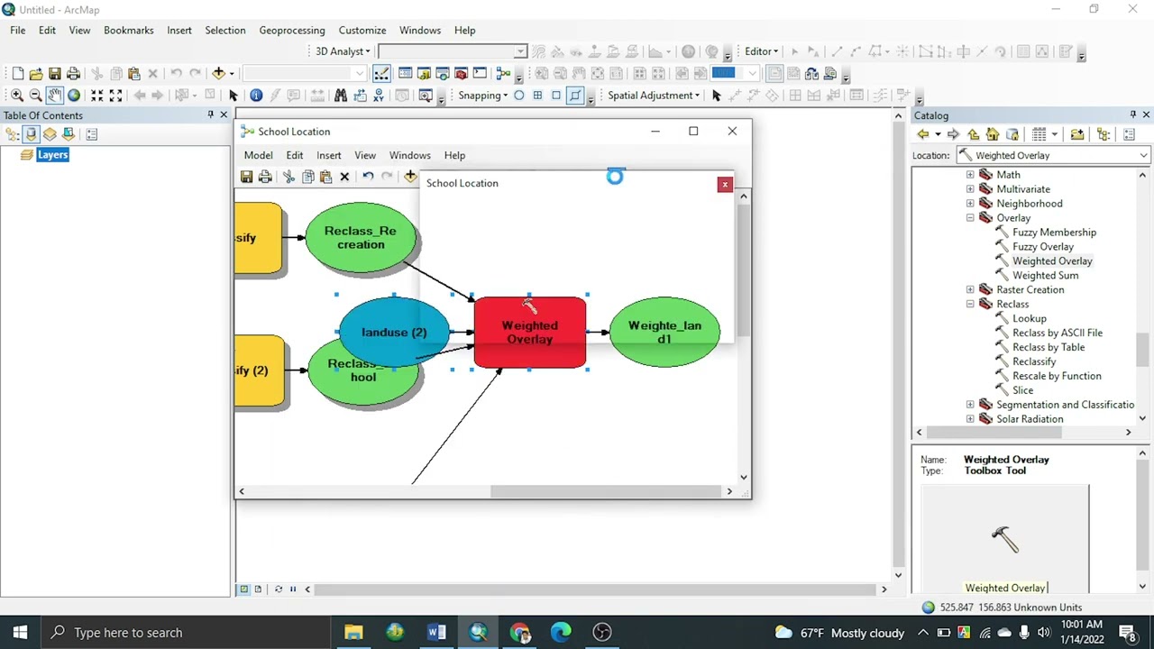Viewport: 1154px width, 649px height.
Task: Collapse the Reclass toolset in Catalog
Action: (x=970, y=304)
